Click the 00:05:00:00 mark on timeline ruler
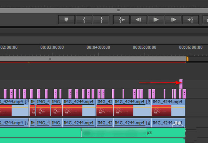 point(145,47)
